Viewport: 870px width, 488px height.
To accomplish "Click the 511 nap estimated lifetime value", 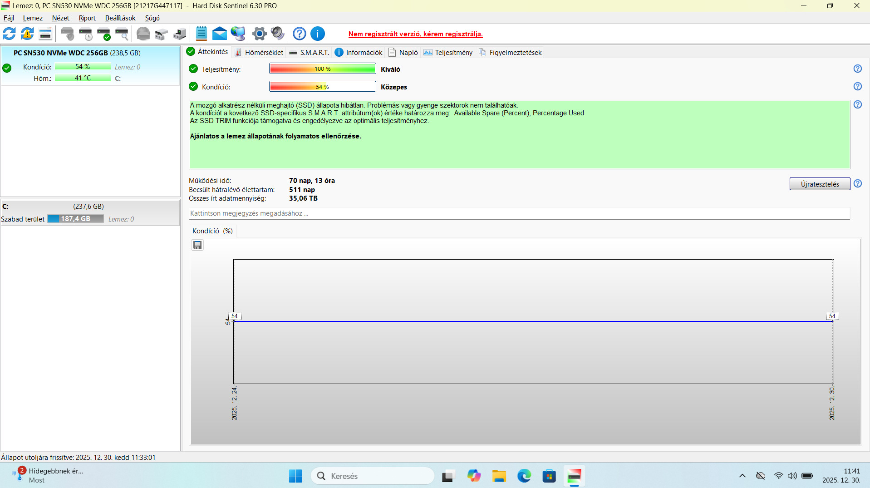I will click(x=302, y=190).
